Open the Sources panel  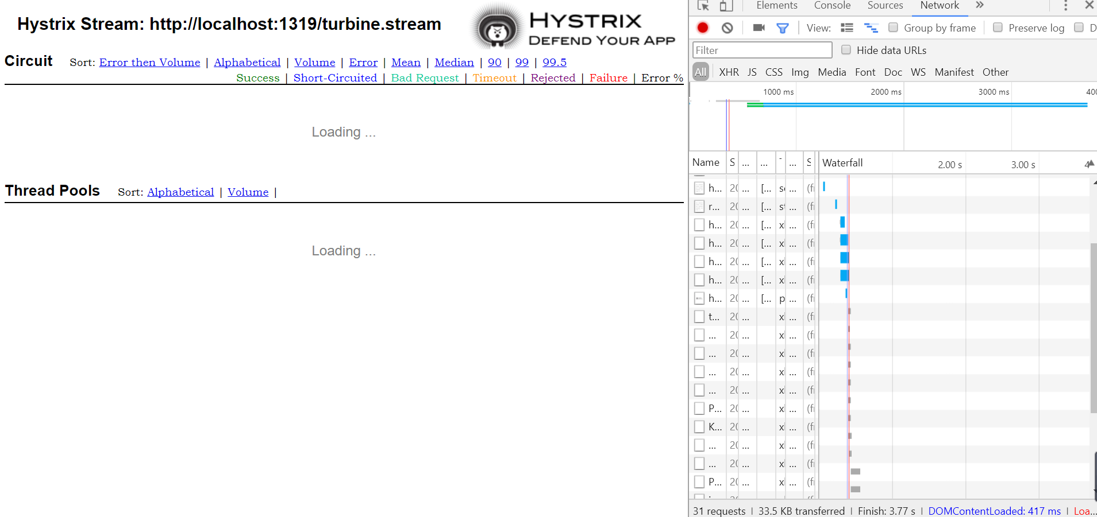tap(884, 5)
